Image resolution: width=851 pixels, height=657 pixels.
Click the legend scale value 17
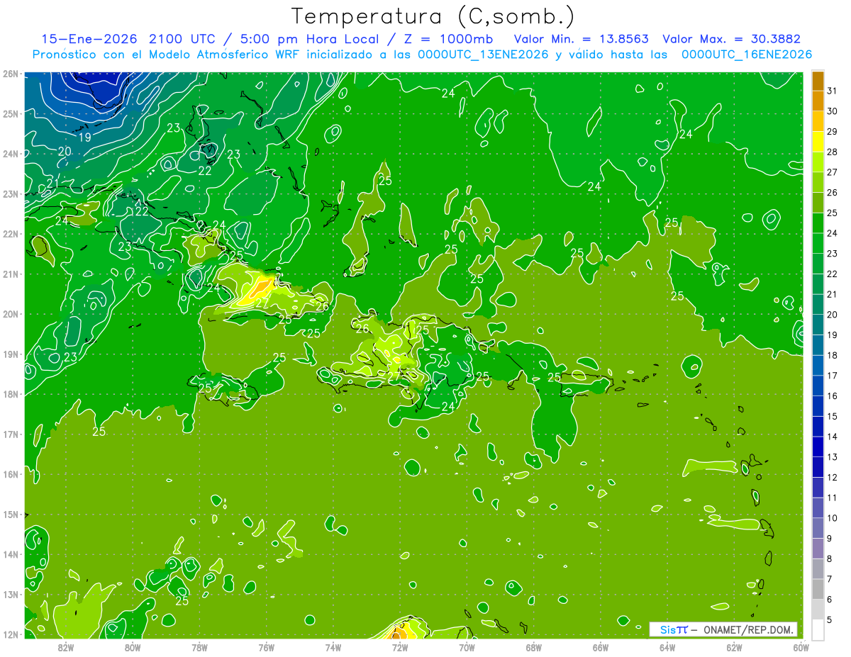pyautogui.click(x=833, y=376)
